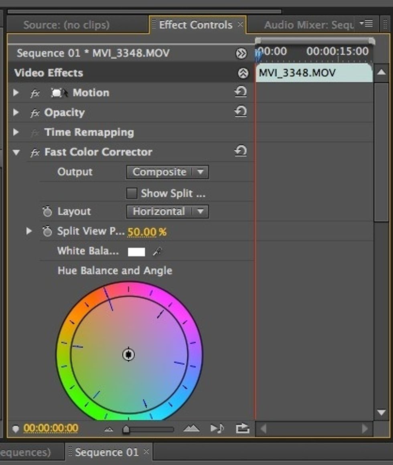Collapse the Video Effects header with the chevron icon
Image resolution: width=393 pixels, height=465 pixels.
coord(241,73)
